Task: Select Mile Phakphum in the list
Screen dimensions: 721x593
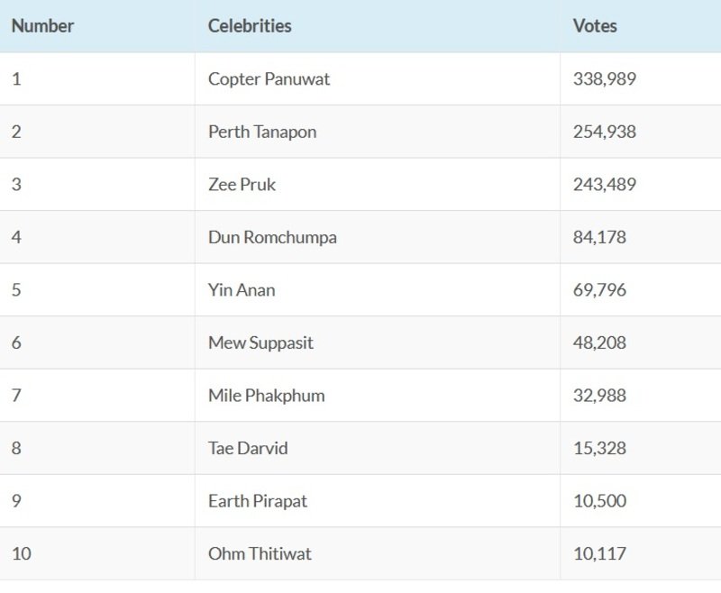Action: (x=266, y=396)
